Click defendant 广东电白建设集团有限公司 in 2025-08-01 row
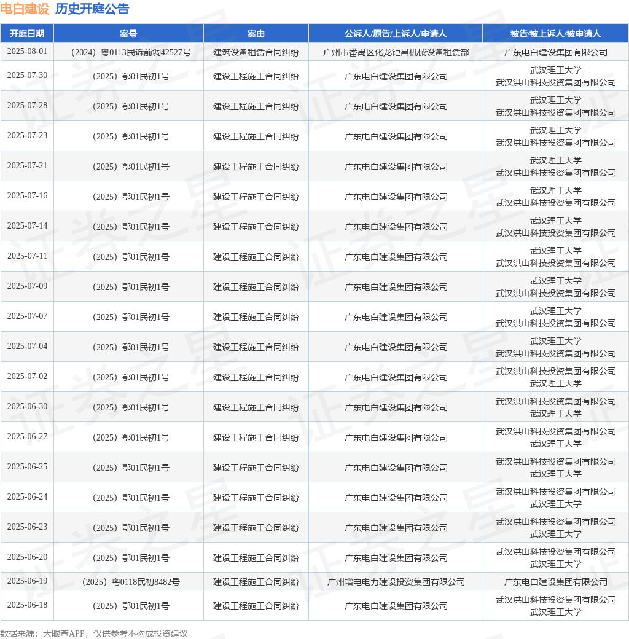 556,52
